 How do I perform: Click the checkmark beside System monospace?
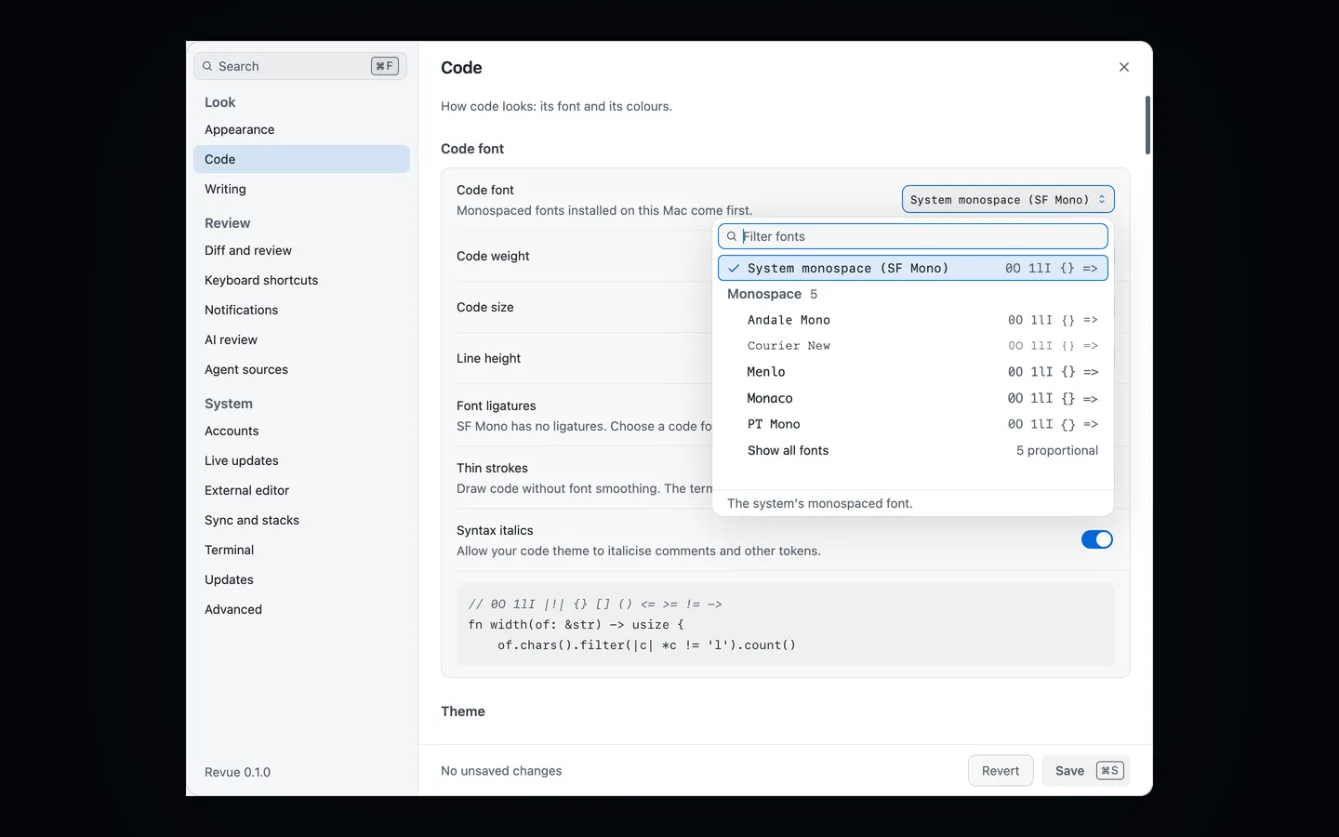pos(734,268)
